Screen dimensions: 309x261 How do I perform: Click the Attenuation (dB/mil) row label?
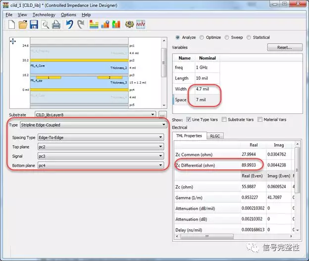(195, 209)
